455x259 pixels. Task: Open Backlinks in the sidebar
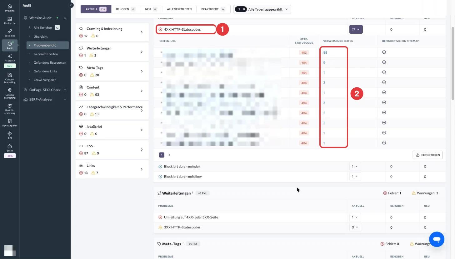pos(10,33)
